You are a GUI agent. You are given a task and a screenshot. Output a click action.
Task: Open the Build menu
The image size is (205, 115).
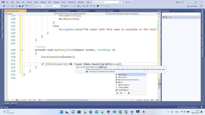[x=36, y=2]
